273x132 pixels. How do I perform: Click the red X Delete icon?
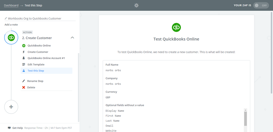[24, 87]
